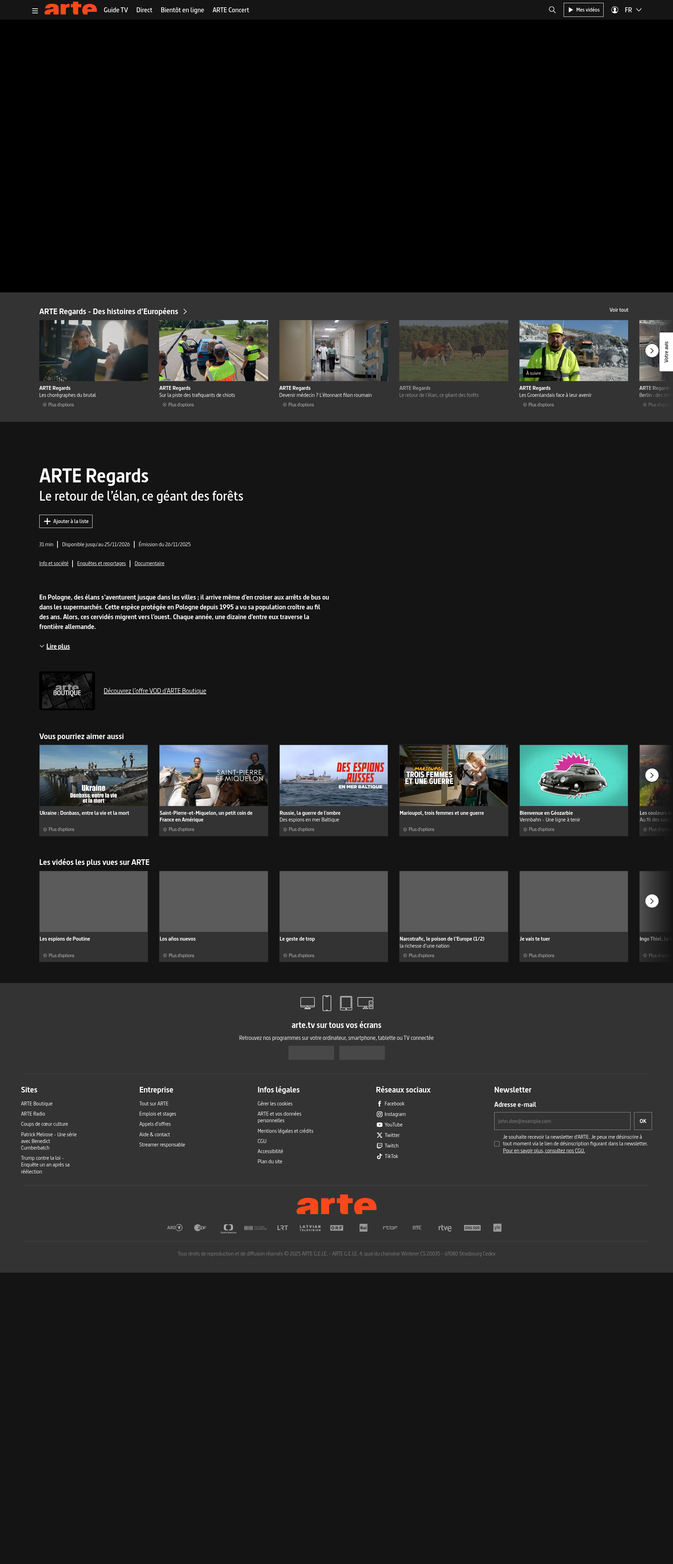Viewport: 673px width, 1564px height.
Task: Open the Twitch social link
Action: [x=391, y=1146]
